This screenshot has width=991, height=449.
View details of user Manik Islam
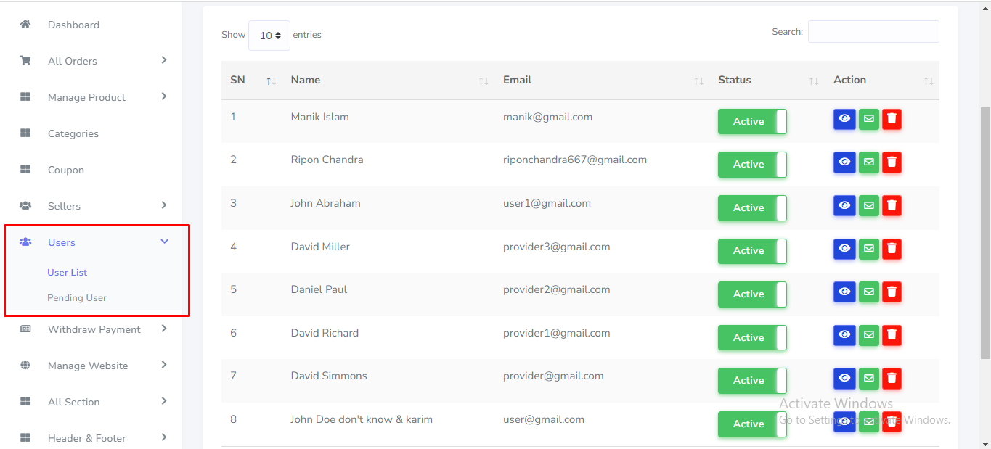(x=844, y=119)
